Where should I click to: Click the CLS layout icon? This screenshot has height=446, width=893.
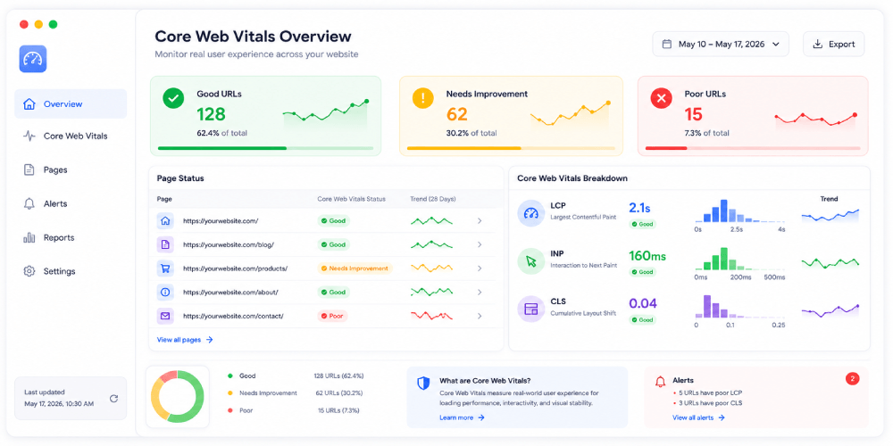point(530,309)
